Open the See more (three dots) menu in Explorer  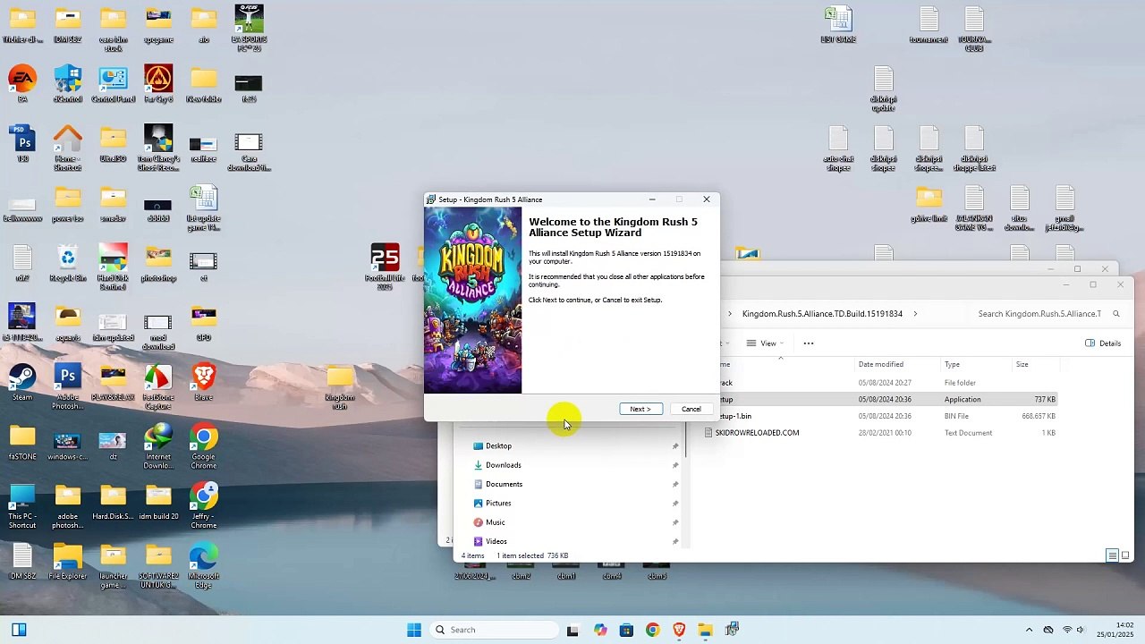[x=809, y=343]
